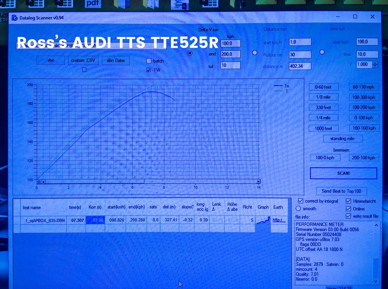Click the dist.(m) cell 327.41
Screen dimensions: 388x289
pyautogui.click(x=170, y=220)
